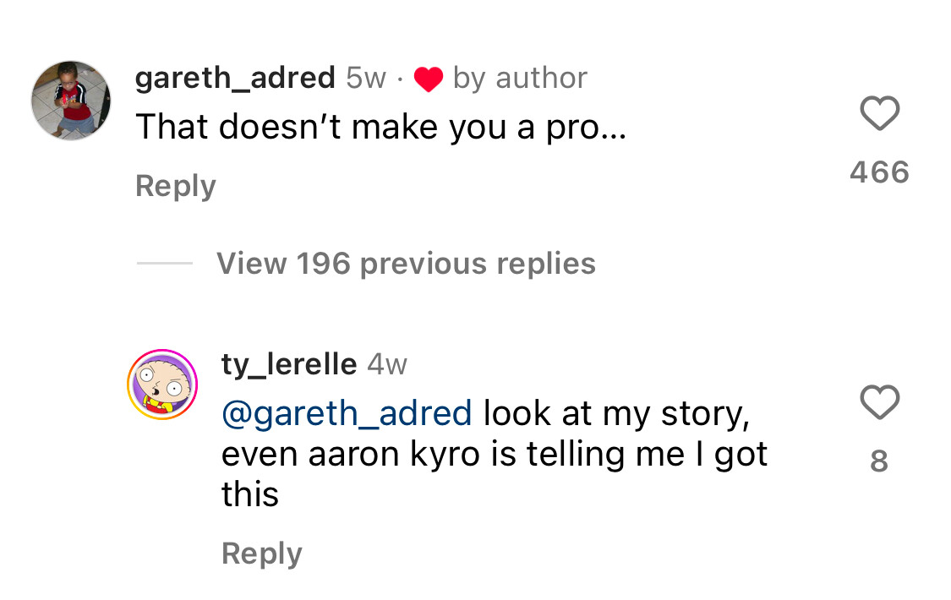951x600 pixels.
Task: Click the "look at my story" phrase
Action: pyautogui.click(x=617, y=413)
